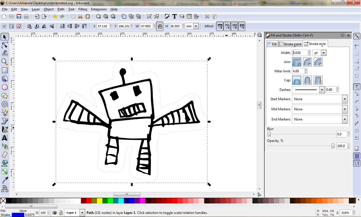Image resolution: width=361 pixels, height=217 pixels.
Task: Toggle the layer lock icon
Action: (61, 213)
